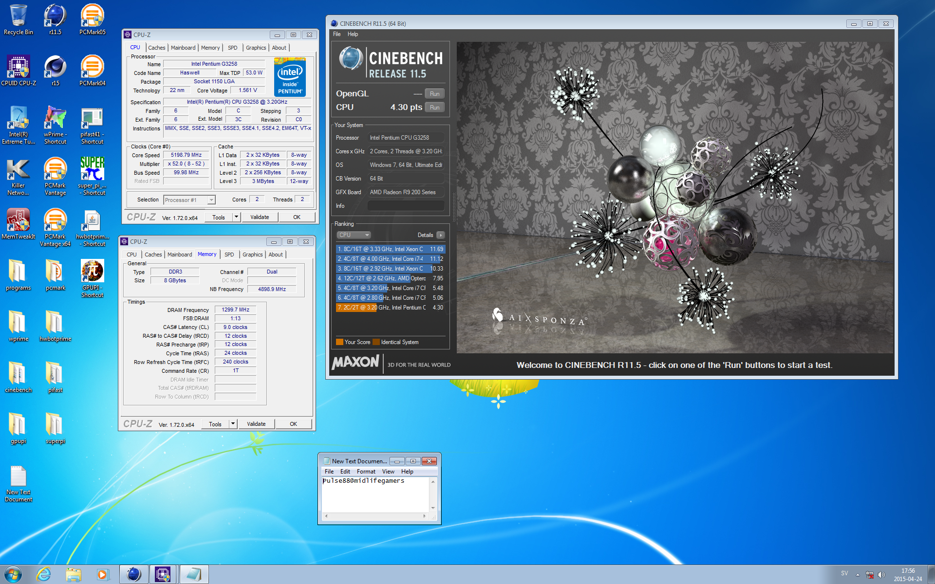Launch the hwbotprime shortcut icon
Image resolution: width=935 pixels, height=584 pixels.
(92, 227)
